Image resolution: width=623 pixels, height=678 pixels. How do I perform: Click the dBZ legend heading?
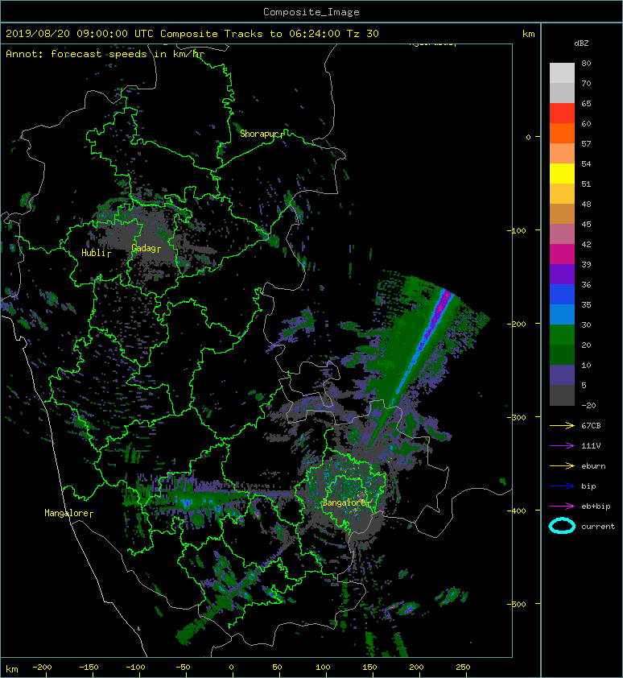click(581, 43)
